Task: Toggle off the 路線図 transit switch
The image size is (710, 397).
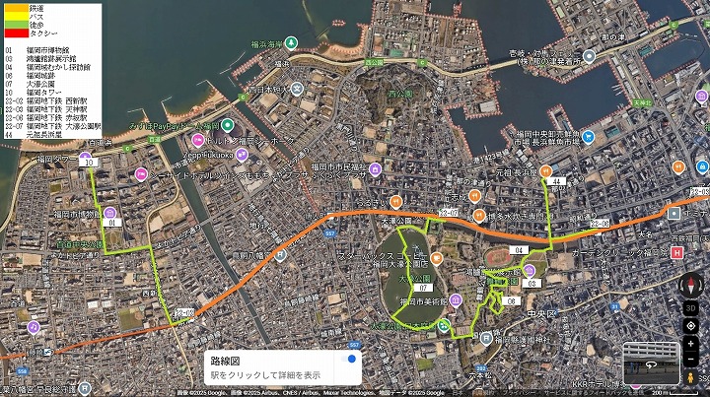Action: point(348,359)
